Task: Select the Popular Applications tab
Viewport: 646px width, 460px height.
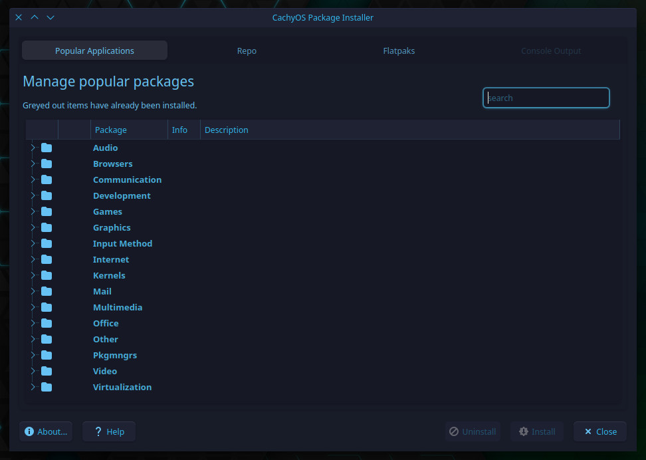Action: [95, 51]
